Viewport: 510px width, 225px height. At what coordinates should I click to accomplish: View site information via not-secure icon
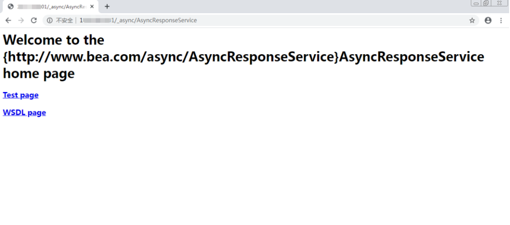50,20
